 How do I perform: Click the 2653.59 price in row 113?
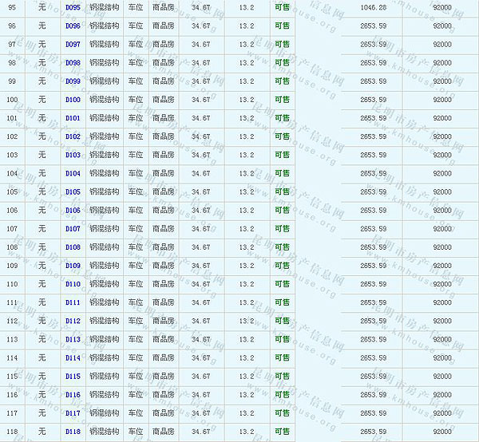coord(373,339)
